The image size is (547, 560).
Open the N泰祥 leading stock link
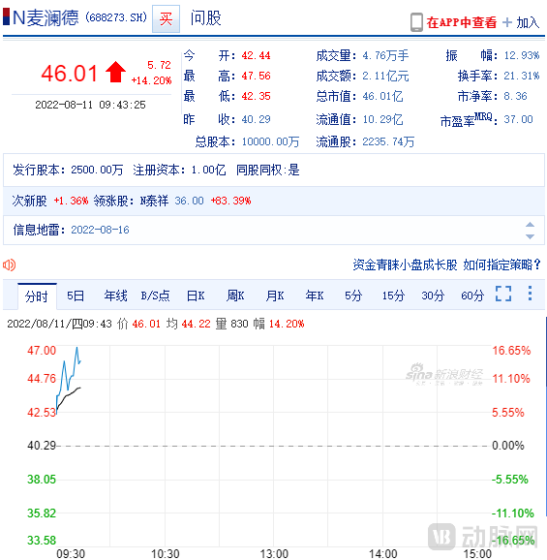154,201
